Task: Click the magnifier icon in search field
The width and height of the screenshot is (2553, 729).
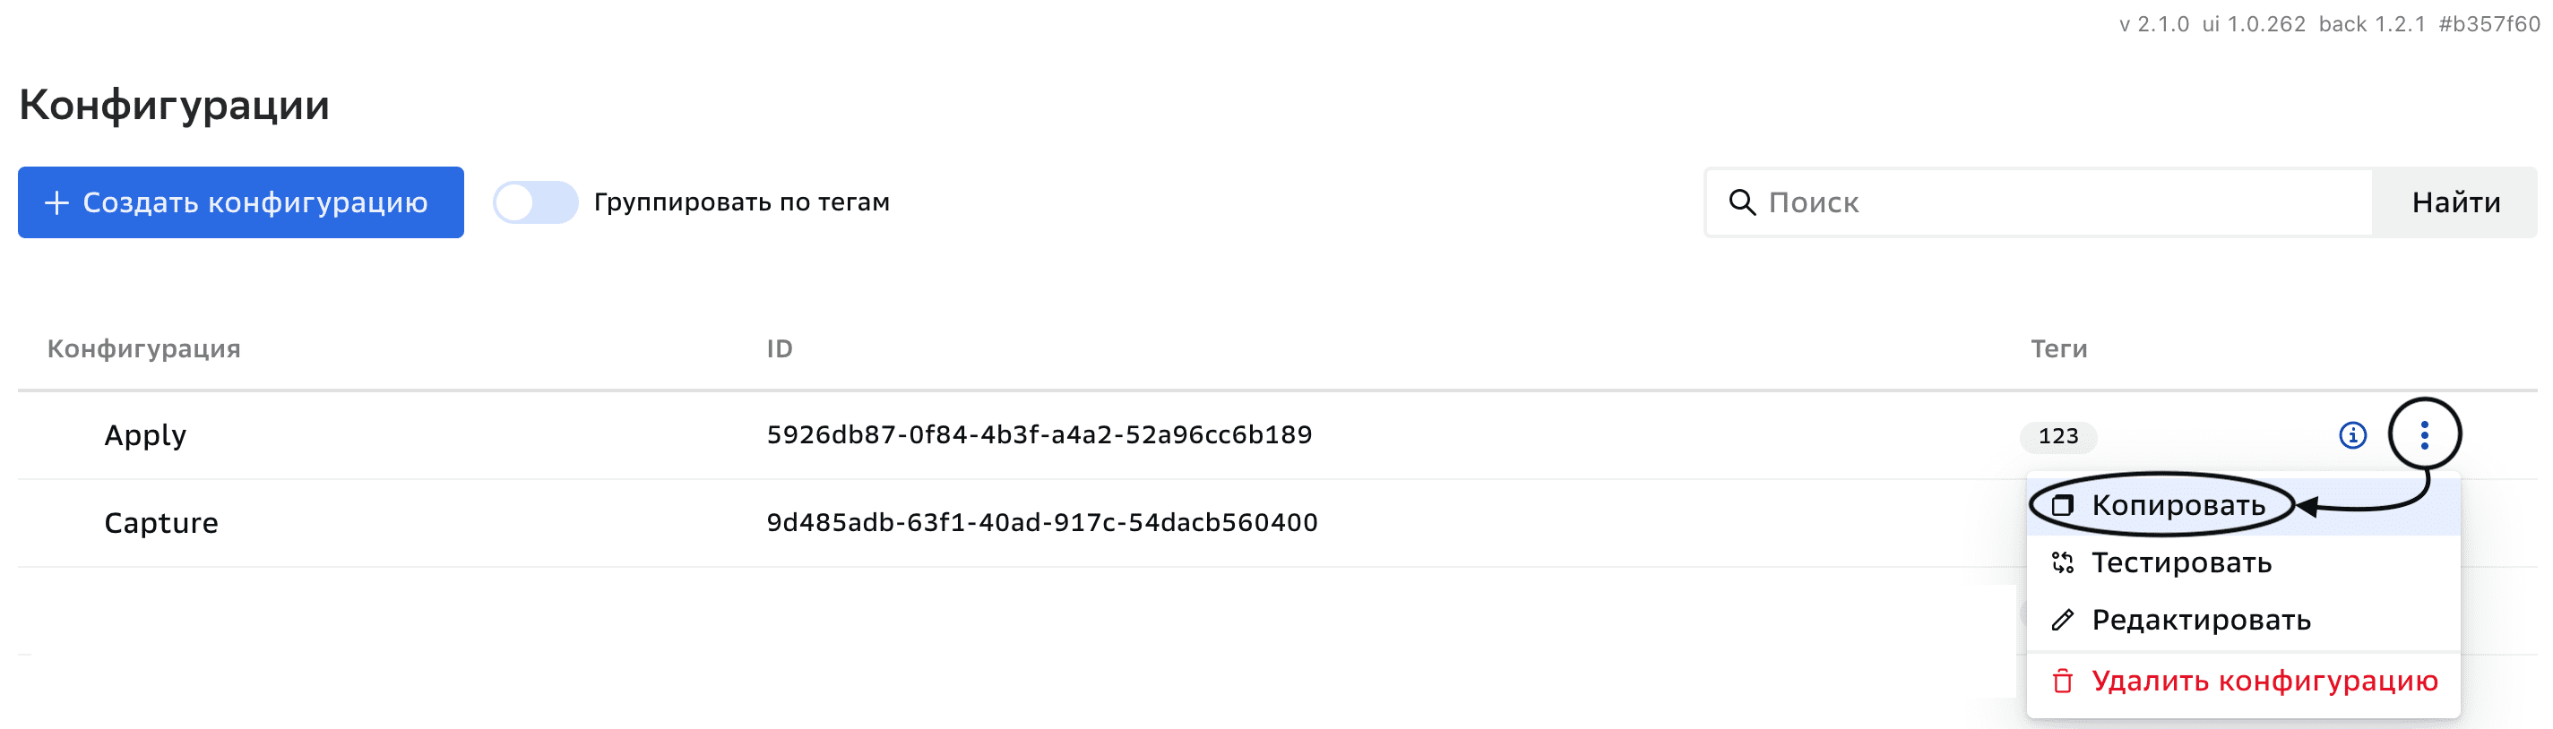Action: coord(1741,202)
